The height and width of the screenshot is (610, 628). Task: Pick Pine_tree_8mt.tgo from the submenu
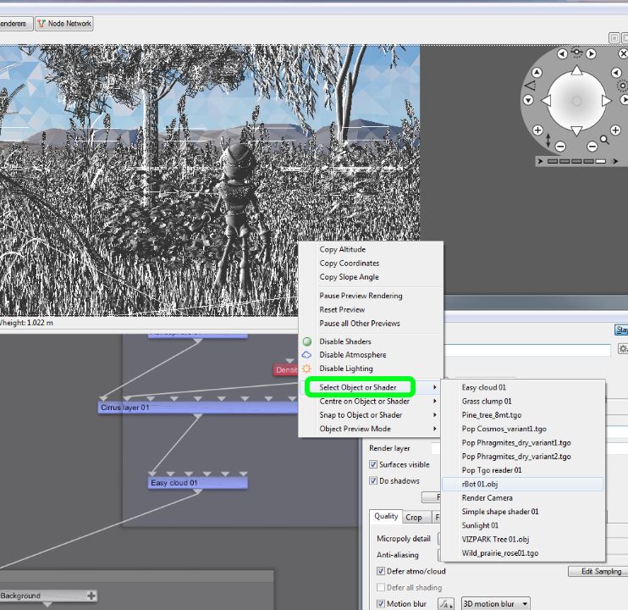click(x=523, y=415)
